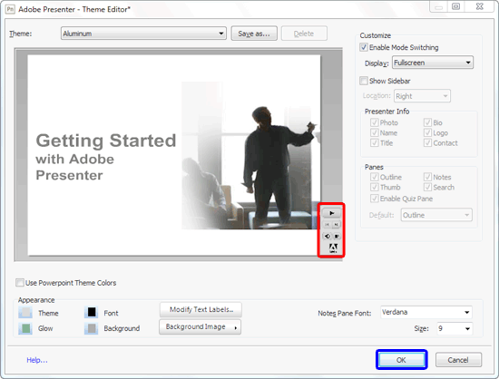Screen dimensions: 499x379
Task: Toggle the Outline pane checkbox
Action: point(374,177)
